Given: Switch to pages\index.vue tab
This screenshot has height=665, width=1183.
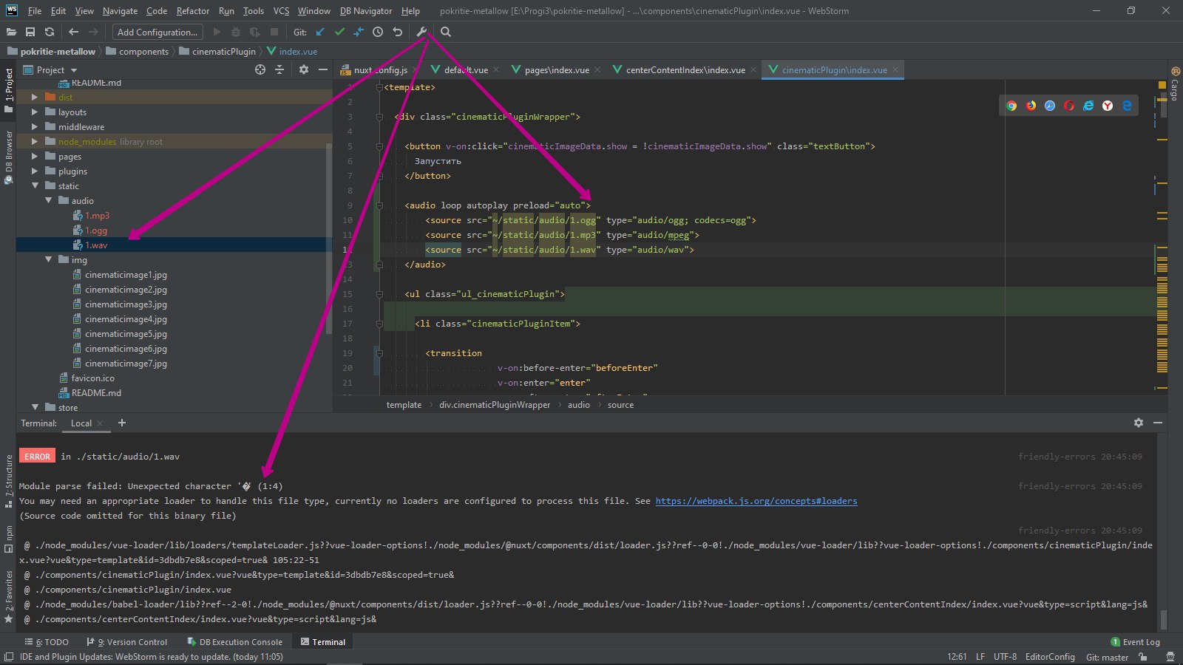Looking at the screenshot, I should pos(556,70).
